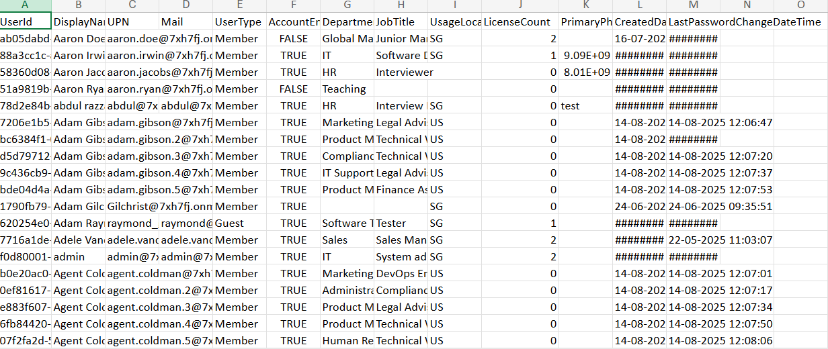Select column A header
Screen dimensions: 828x349
[x=26, y=5]
